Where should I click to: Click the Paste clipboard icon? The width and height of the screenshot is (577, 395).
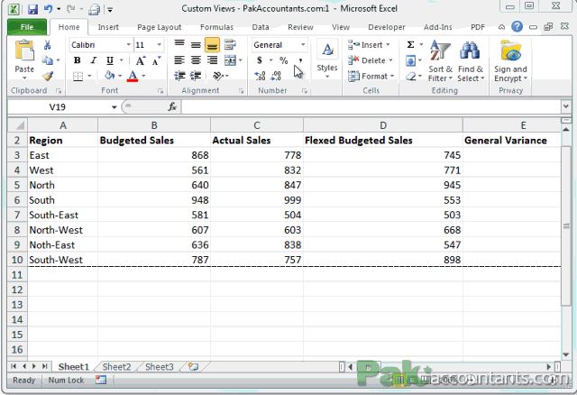[24, 51]
